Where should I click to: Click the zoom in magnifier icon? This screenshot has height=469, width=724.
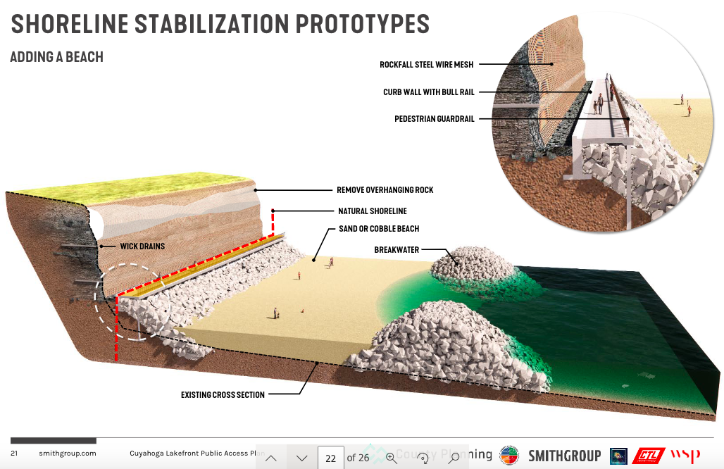pos(392,458)
